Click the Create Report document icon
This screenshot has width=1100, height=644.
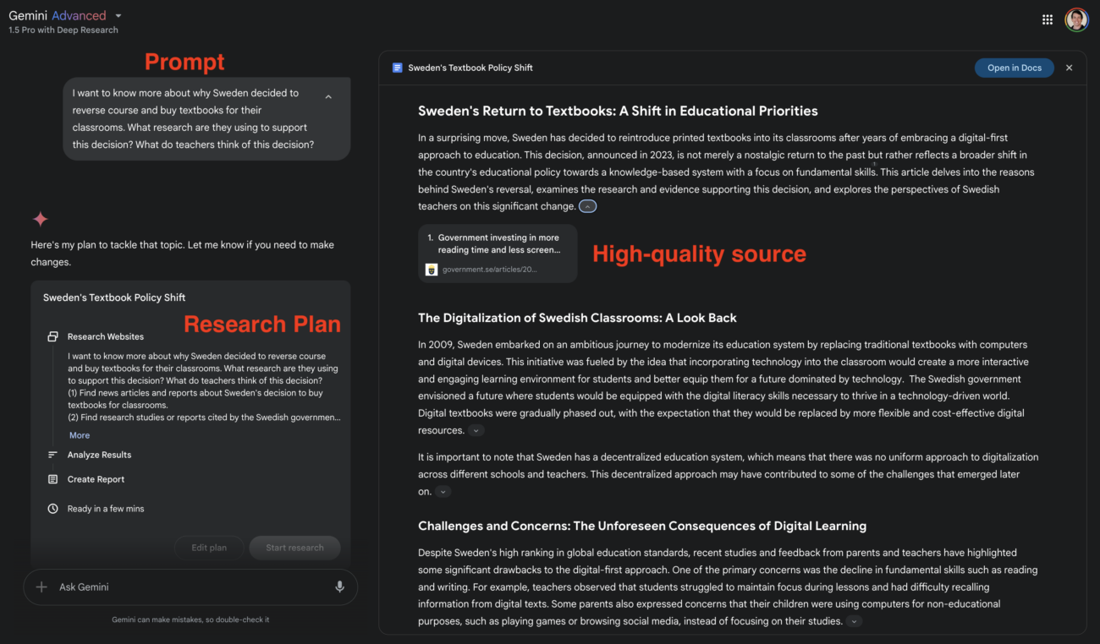[52, 479]
